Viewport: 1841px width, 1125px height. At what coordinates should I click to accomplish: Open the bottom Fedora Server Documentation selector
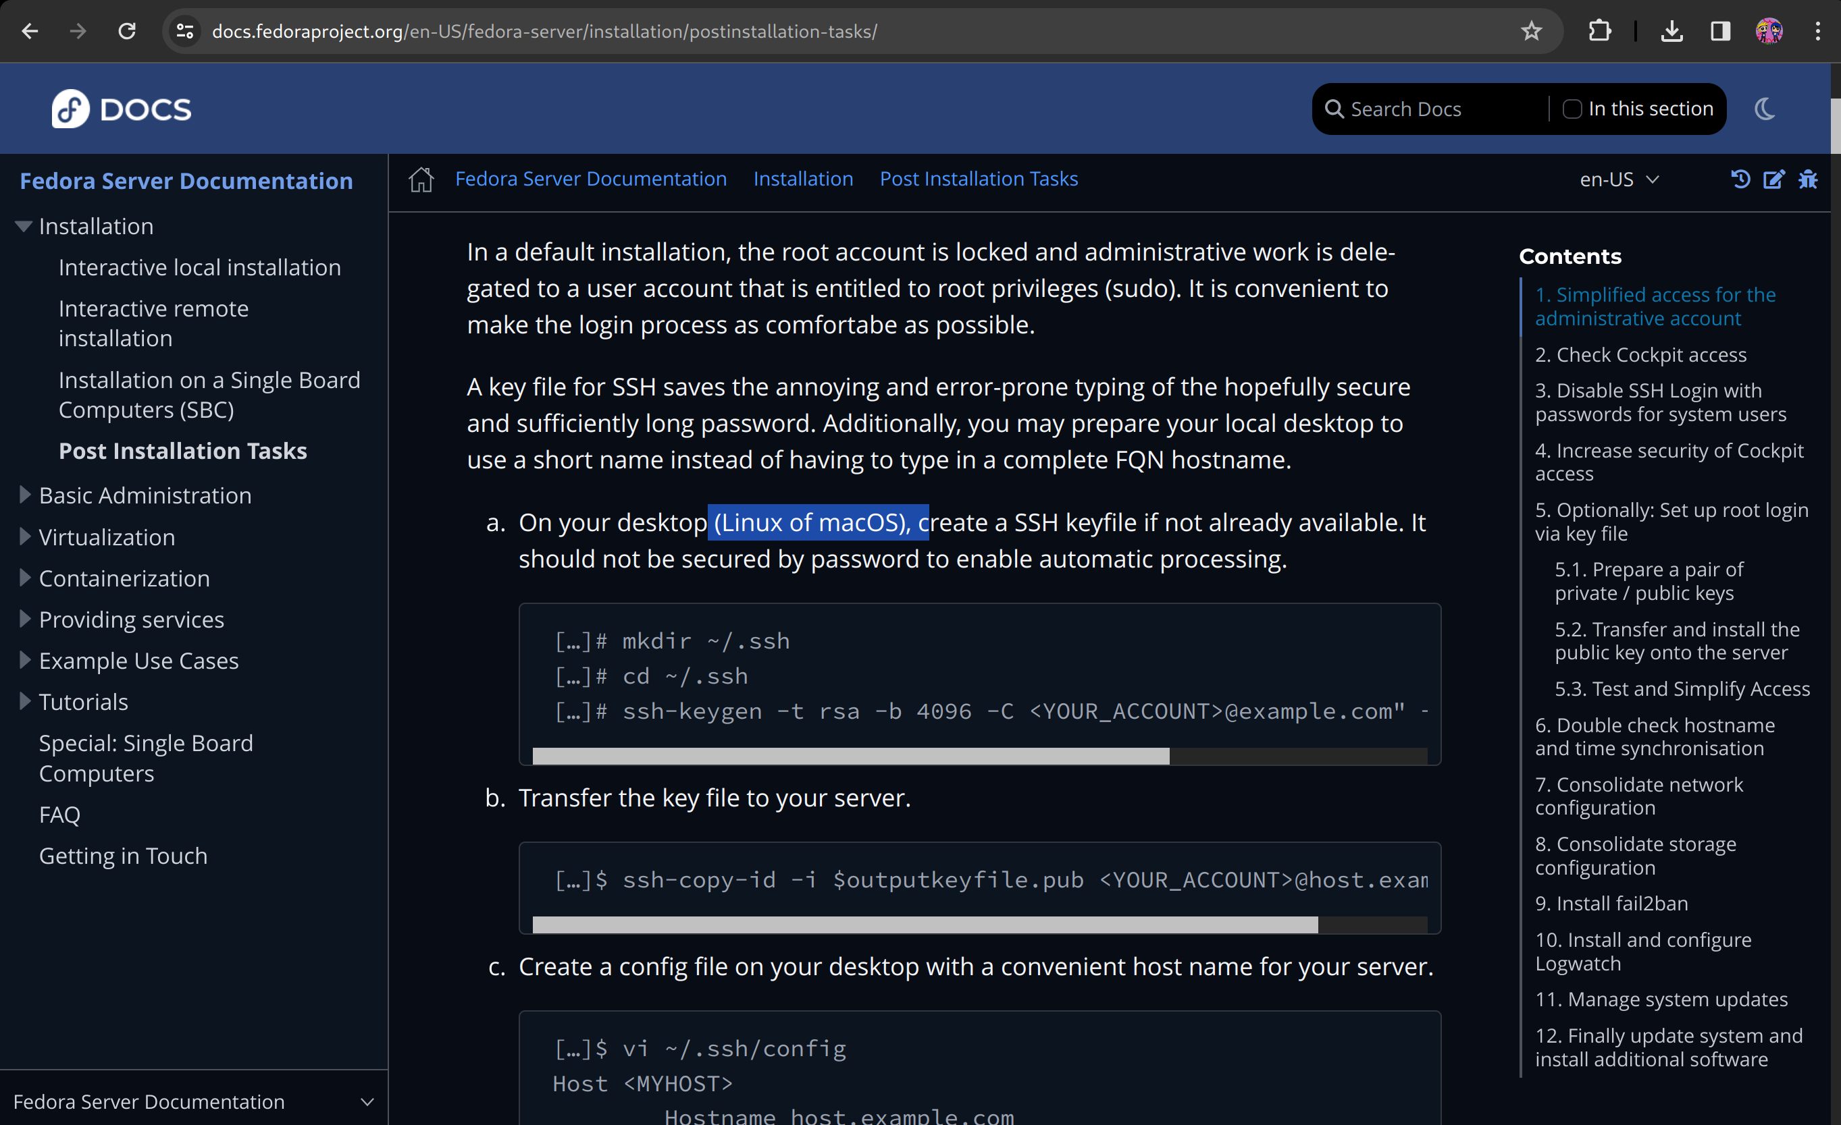coord(194,1101)
